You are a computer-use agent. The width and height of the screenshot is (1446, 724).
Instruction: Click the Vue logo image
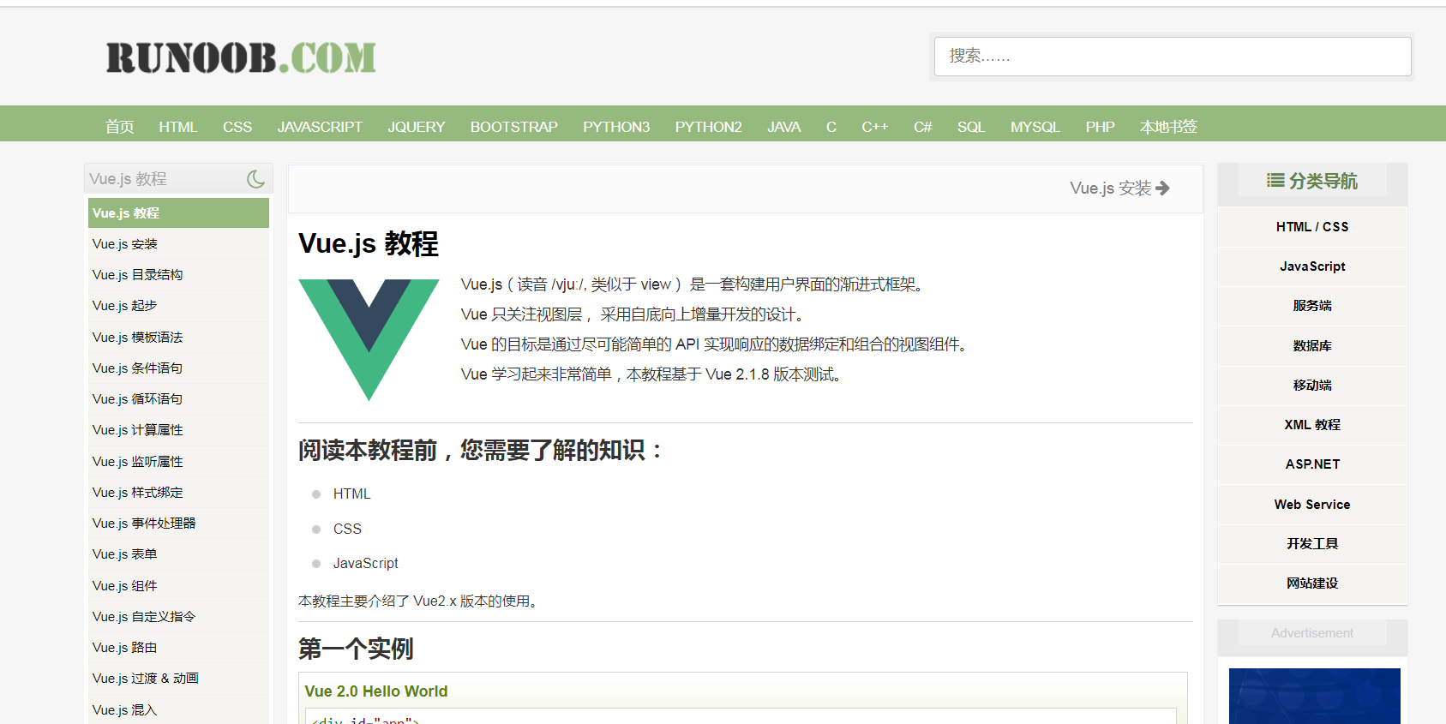[x=369, y=339]
